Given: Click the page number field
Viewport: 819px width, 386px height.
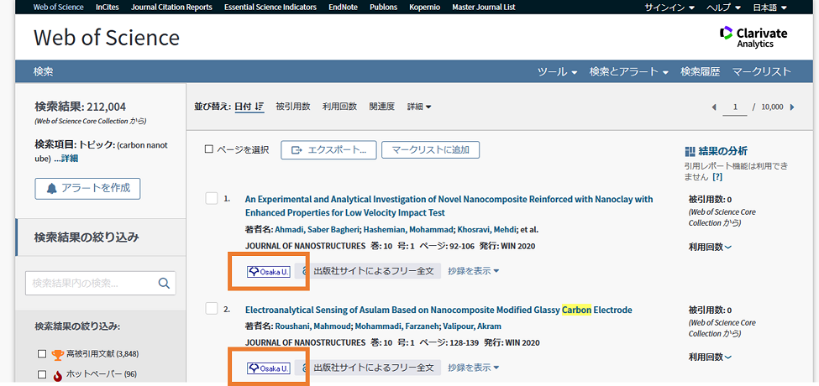Looking at the screenshot, I should (x=736, y=107).
